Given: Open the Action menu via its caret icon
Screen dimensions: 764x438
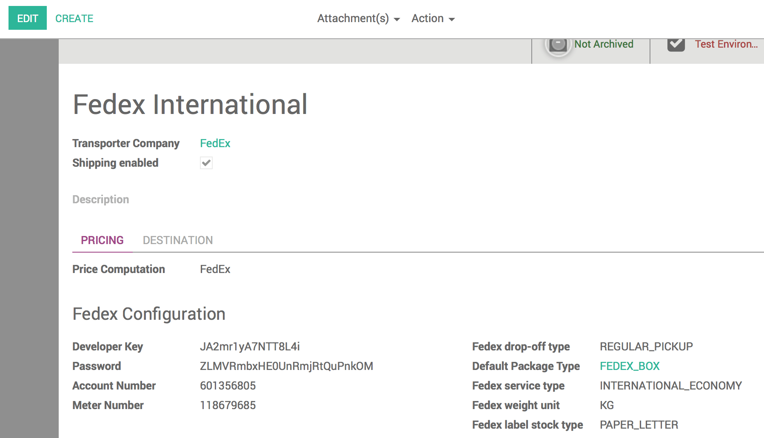Looking at the screenshot, I should (x=452, y=19).
